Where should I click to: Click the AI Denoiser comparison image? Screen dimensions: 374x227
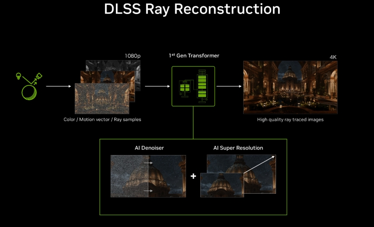tap(148, 176)
